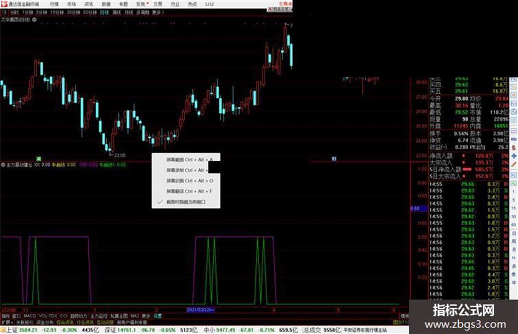
Task: Select the 主力监控 indicator tab
Action: [99, 316]
